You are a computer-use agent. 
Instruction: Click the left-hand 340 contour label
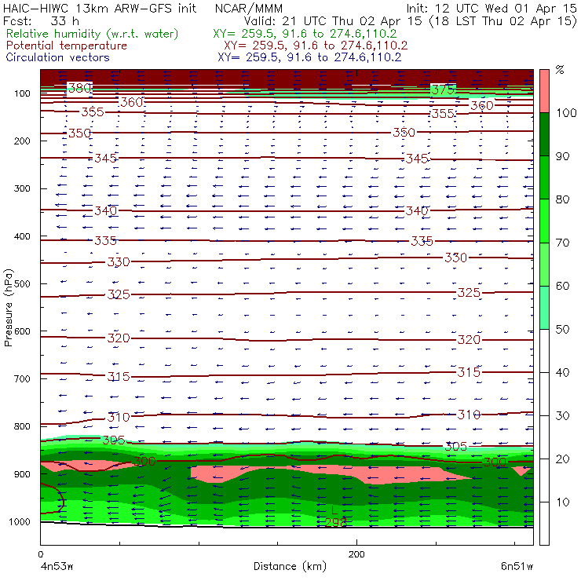[x=106, y=211]
